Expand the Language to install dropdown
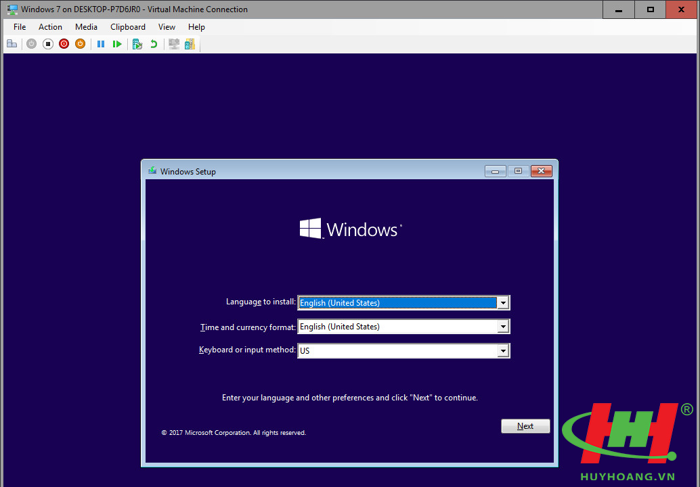 (x=503, y=303)
